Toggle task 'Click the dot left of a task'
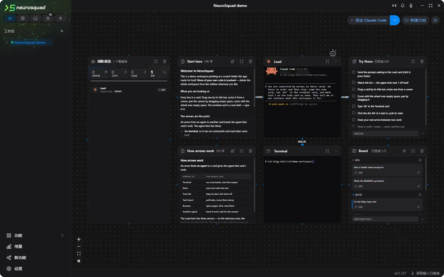Screen dimensions: 444x277 (354, 113)
